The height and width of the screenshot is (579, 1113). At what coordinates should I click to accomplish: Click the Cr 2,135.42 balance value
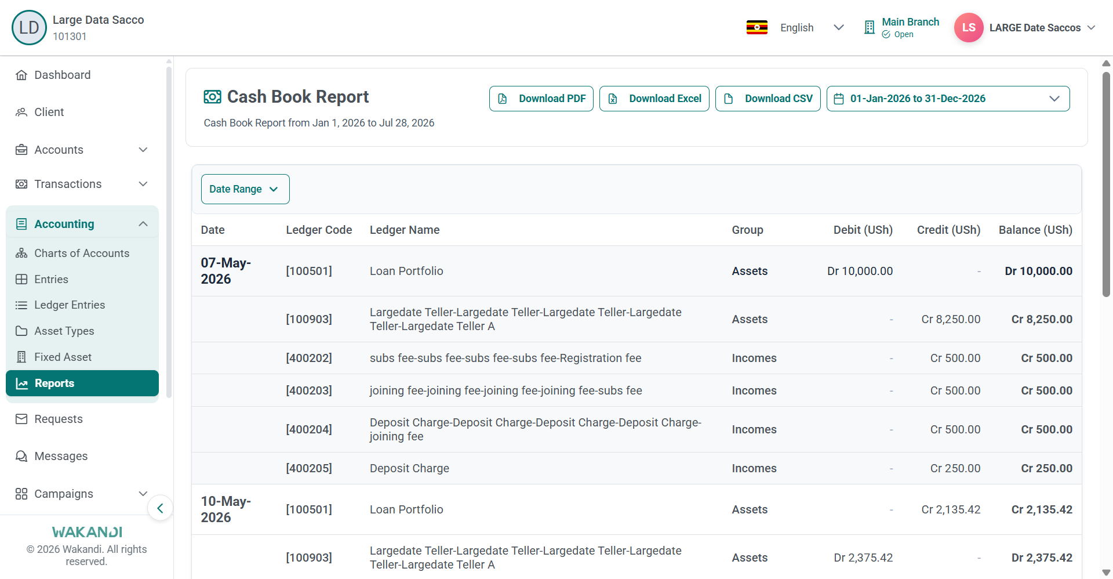pos(1042,509)
